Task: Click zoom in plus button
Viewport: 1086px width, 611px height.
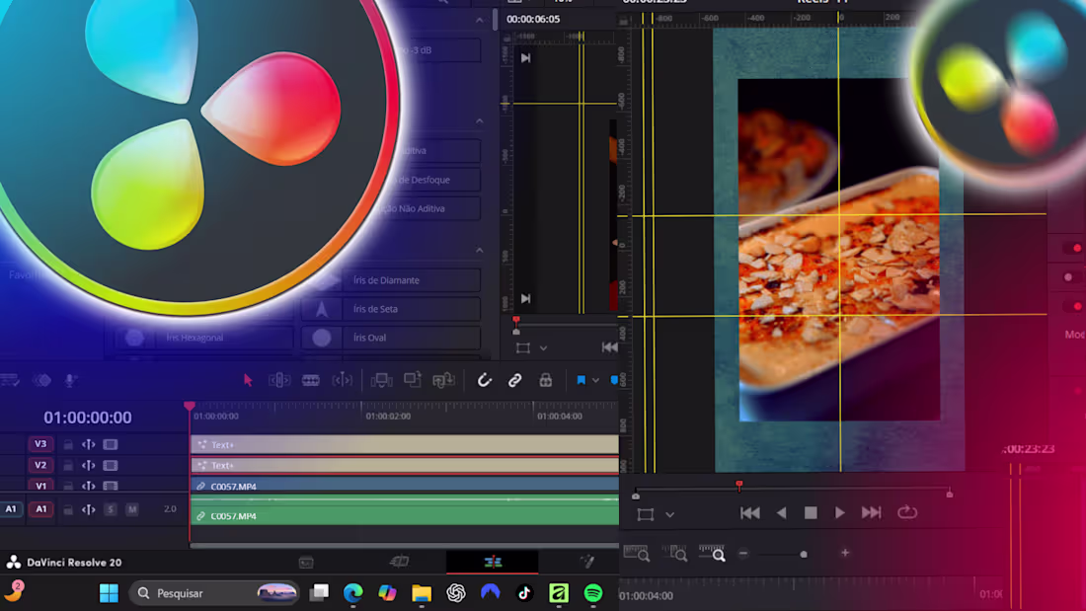Action: pyautogui.click(x=845, y=553)
